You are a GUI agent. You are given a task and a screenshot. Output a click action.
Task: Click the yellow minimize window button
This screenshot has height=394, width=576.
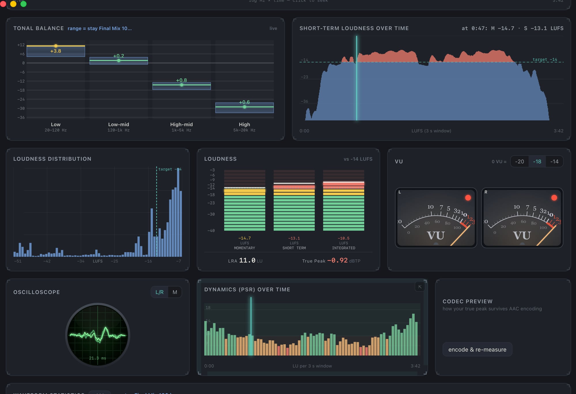pyautogui.click(x=13, y=4)
